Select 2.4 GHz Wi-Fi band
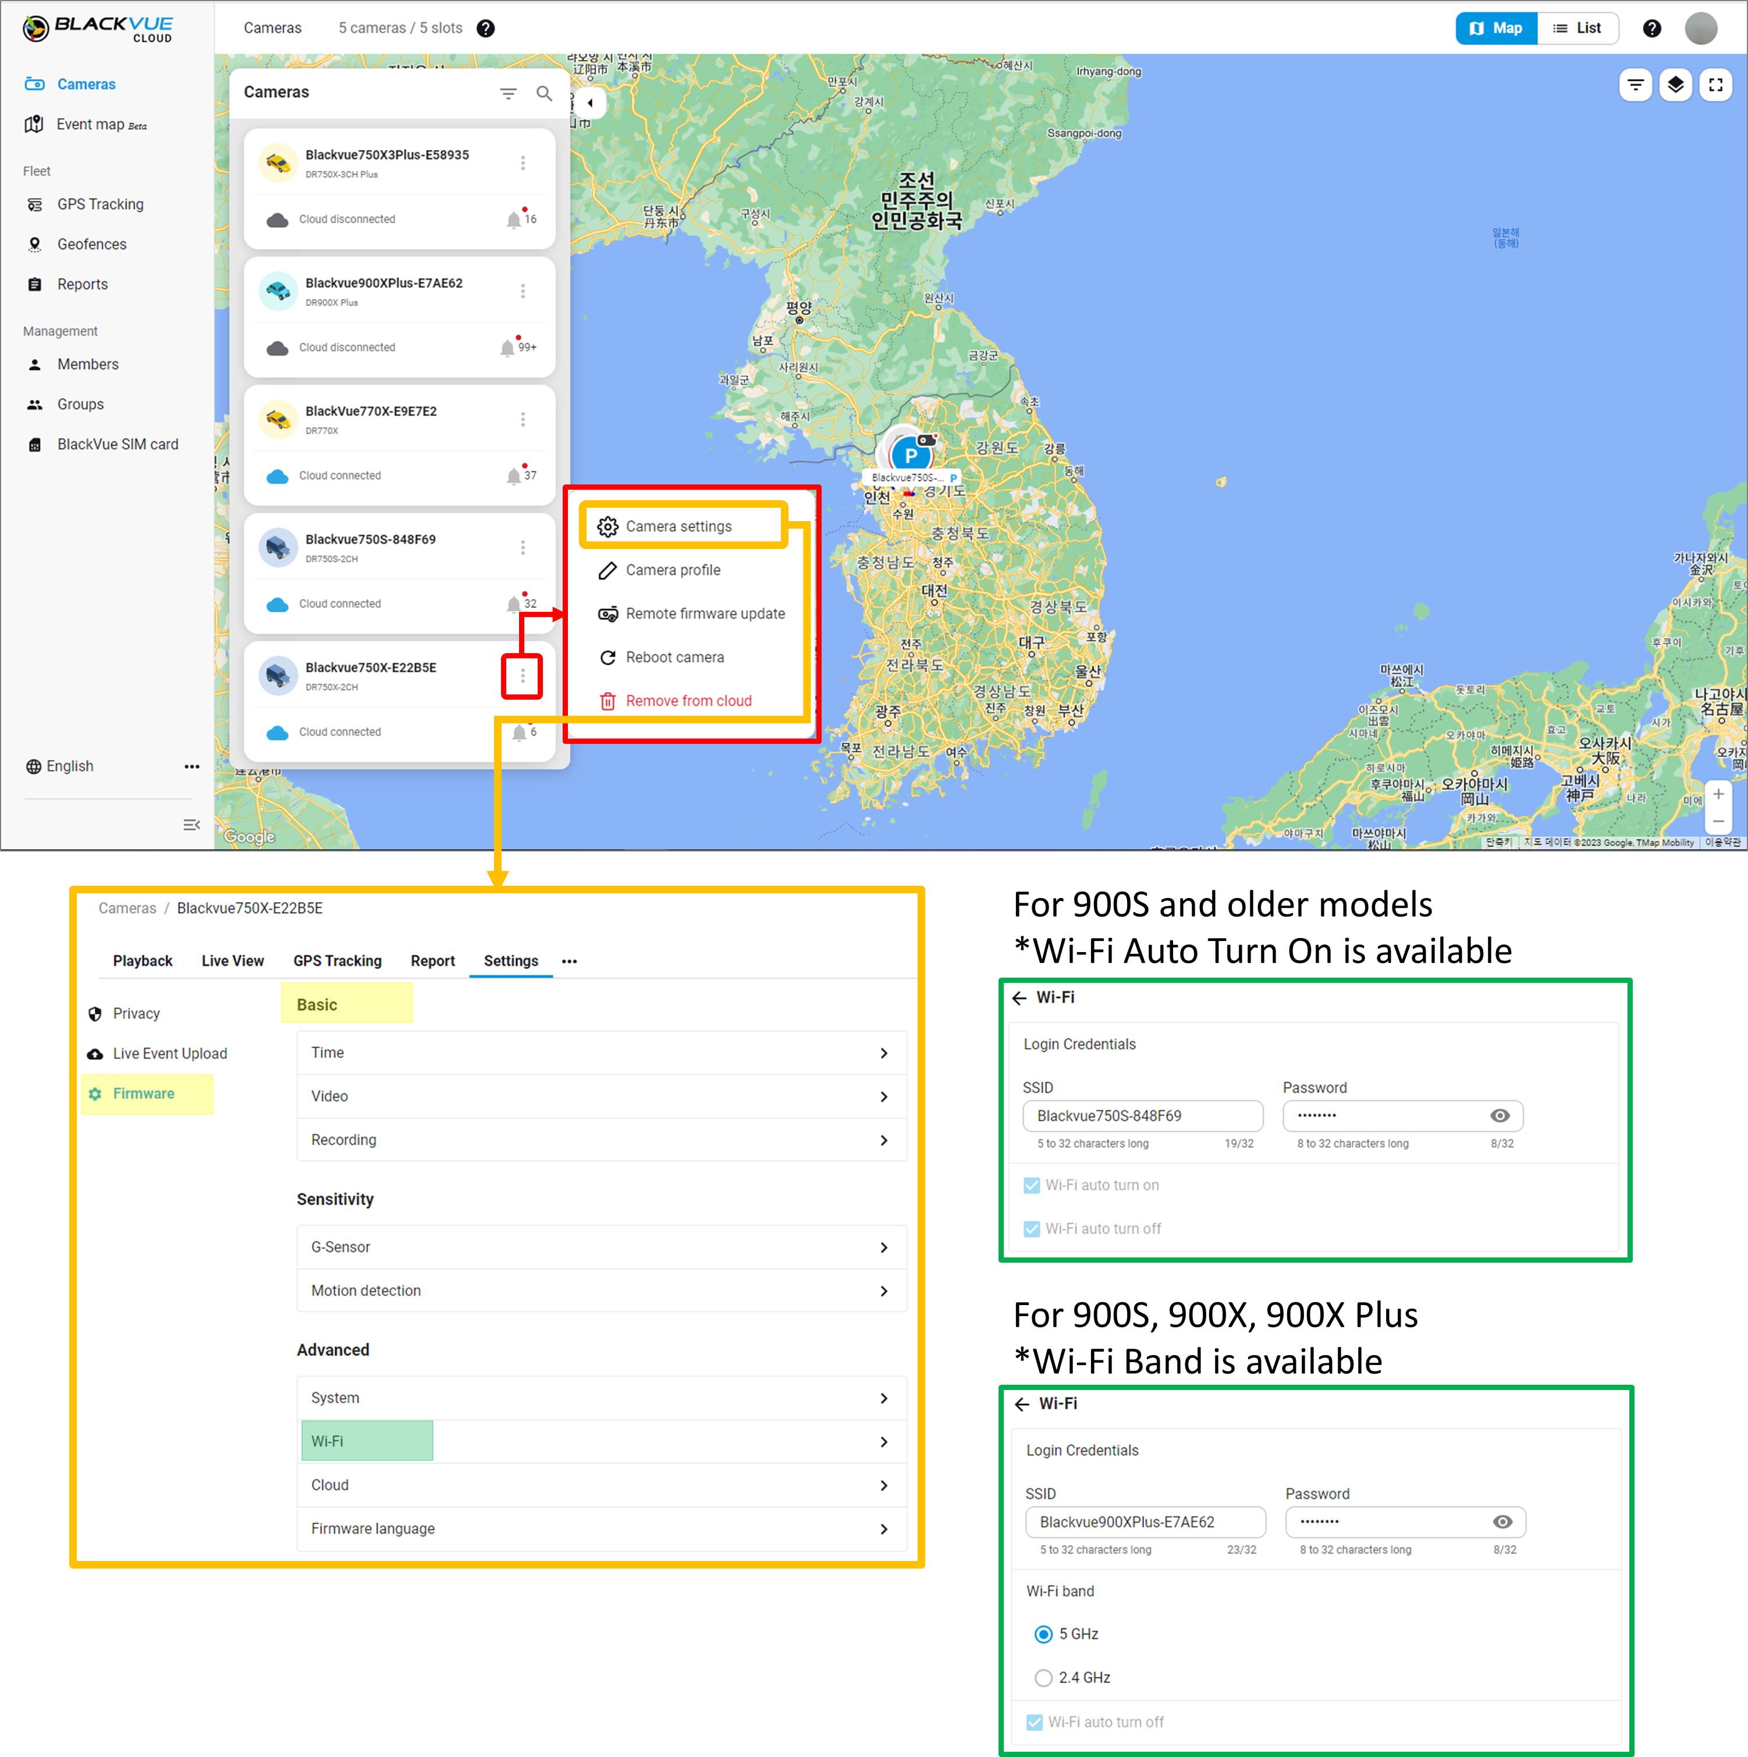 (x=1044, y=1679)
